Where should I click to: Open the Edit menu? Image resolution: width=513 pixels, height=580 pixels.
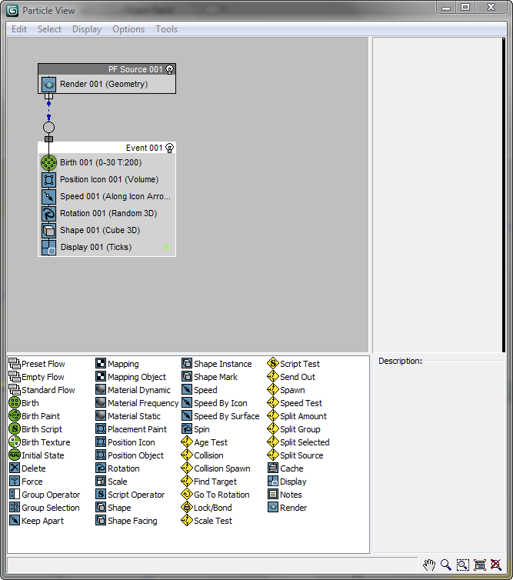[x=19, y=29]
